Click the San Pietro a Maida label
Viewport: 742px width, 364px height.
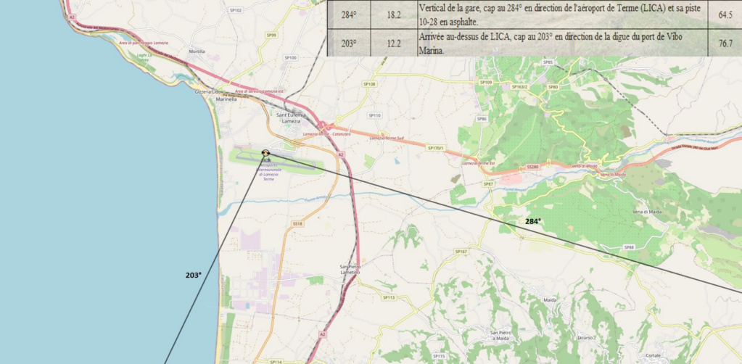[x=500, y=336]
